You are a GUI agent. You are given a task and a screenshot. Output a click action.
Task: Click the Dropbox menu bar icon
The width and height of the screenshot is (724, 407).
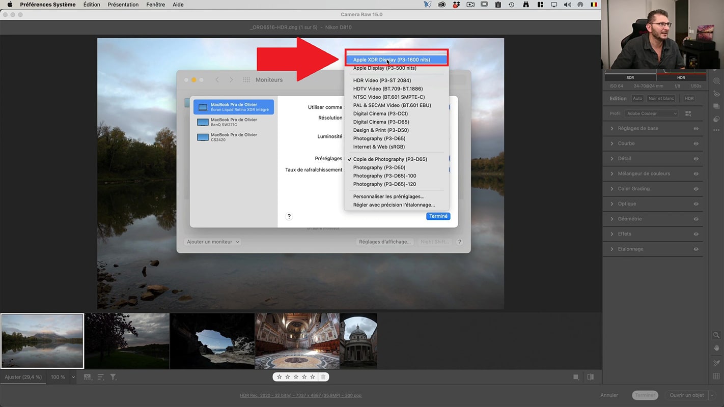(x=456, y=5)
